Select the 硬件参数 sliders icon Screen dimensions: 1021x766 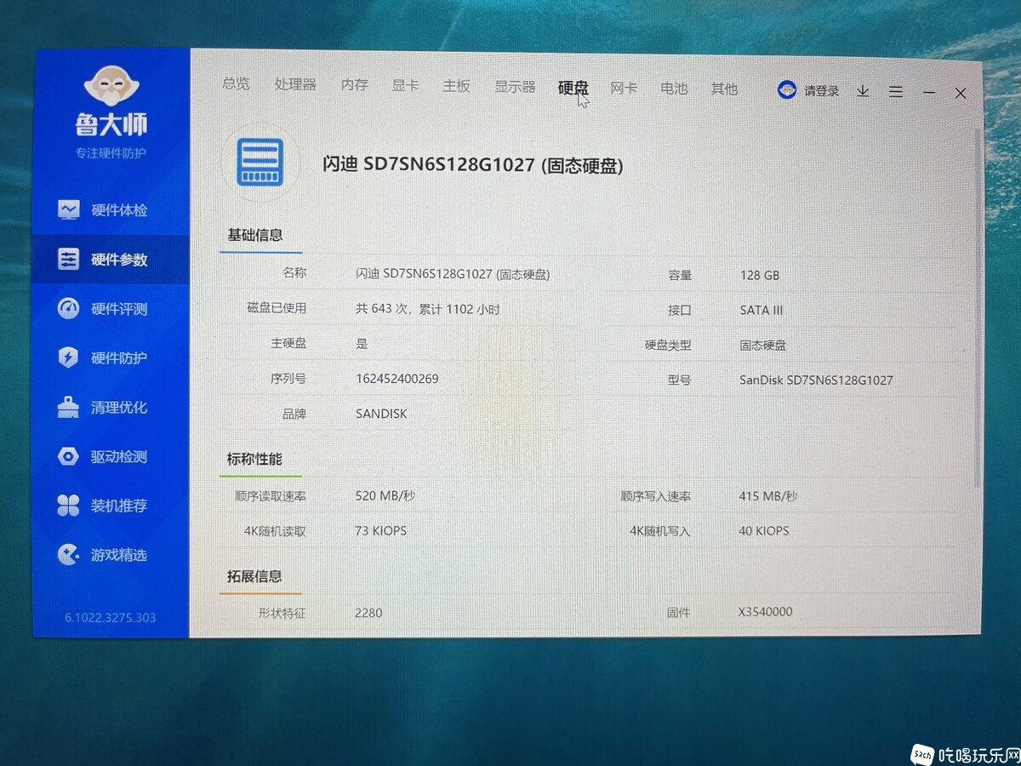pyautogui.click(x=69, y=260)
